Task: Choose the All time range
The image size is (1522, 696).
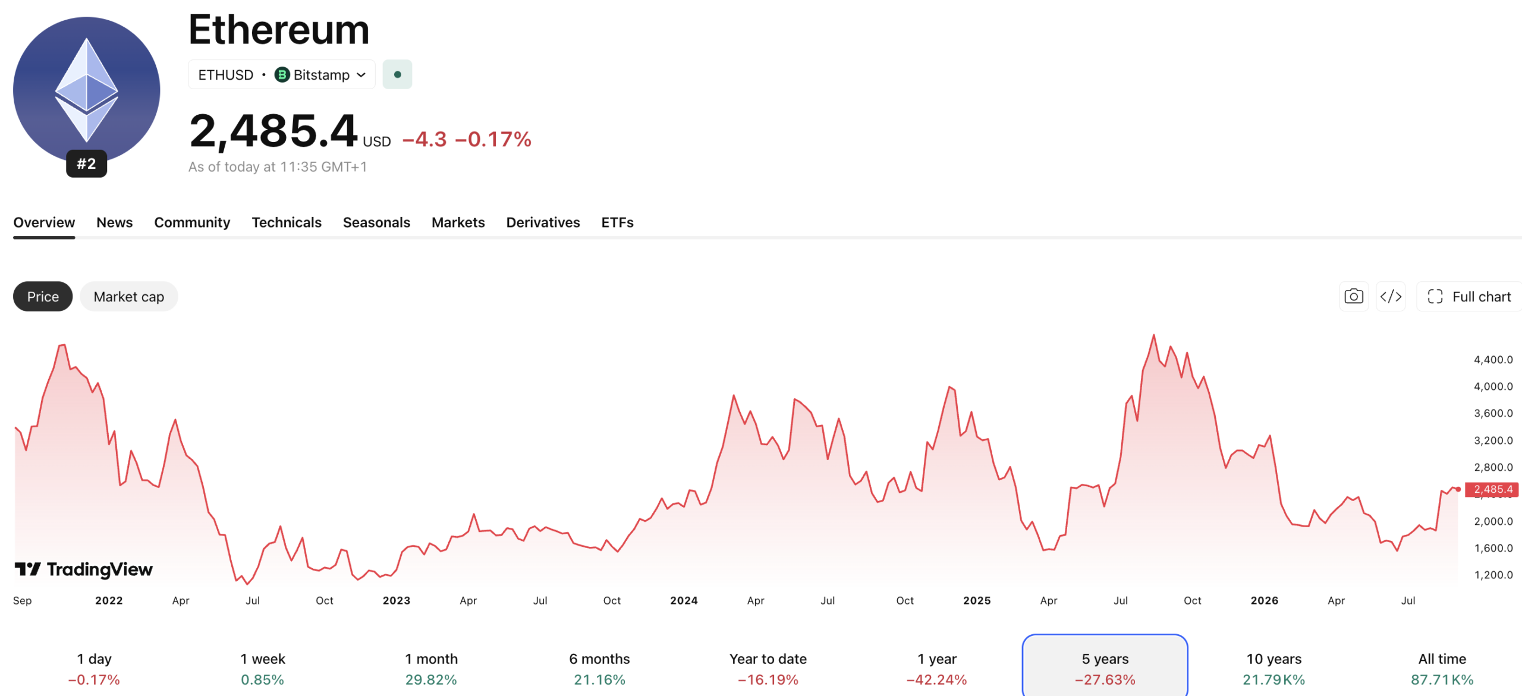Action: (x=1442, y=668)
